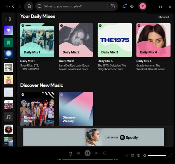Open the collage cover playlist in sidebar
The width and height of the screenshot is (175, 164).
pos(9,141)
